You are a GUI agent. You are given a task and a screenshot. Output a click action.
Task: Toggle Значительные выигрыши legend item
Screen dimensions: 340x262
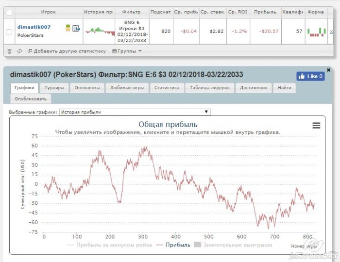tap(233, 245)
